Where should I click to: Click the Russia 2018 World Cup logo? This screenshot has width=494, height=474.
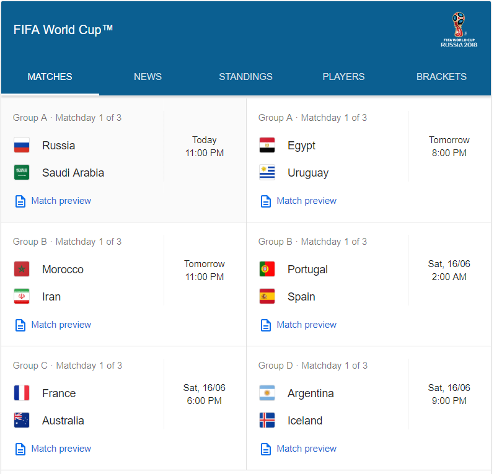click(459, 30)
